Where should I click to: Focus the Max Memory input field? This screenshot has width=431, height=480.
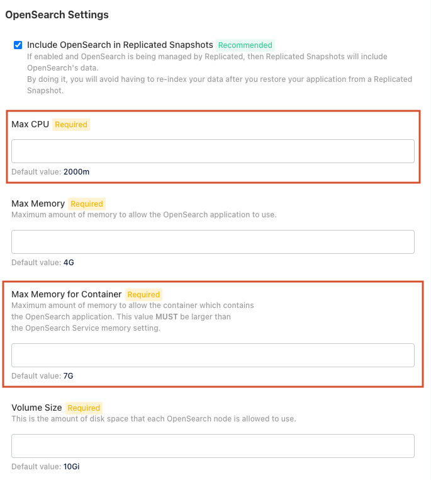[x=213, y=242]
